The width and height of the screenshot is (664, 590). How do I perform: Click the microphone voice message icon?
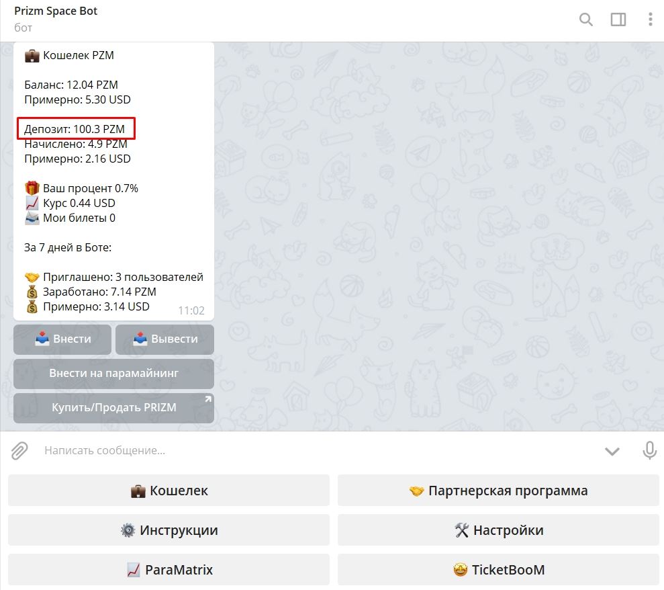click(x=650, y=450)
